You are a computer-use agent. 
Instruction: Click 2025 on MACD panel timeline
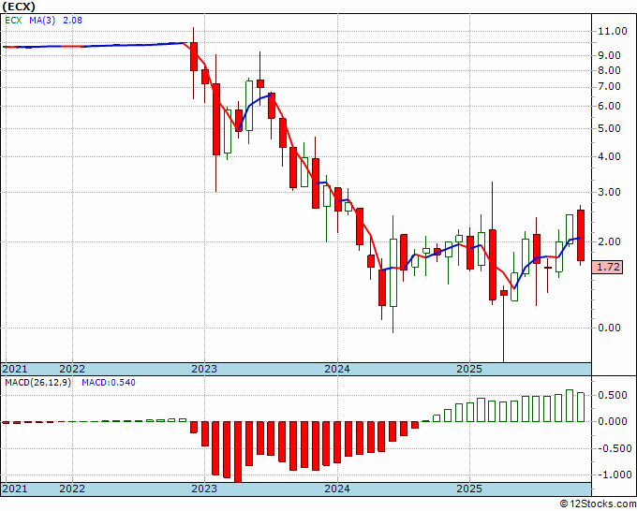point(469,489)
